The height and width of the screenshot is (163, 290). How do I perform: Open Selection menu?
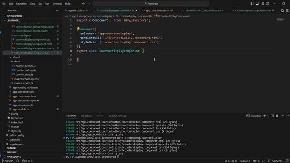[x=21, y=3]
